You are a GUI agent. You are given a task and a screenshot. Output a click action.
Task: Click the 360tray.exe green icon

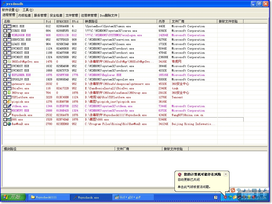click(x=9, y=93)
